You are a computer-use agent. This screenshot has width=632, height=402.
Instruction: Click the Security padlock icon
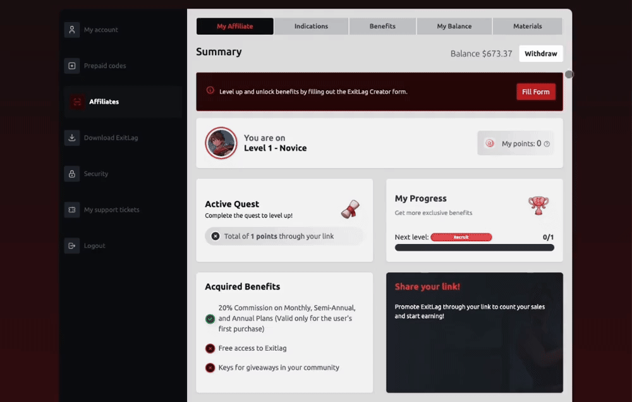tap(72, 174)
